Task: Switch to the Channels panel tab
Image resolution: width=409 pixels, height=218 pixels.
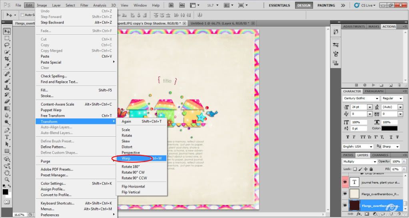Action: 379,155
